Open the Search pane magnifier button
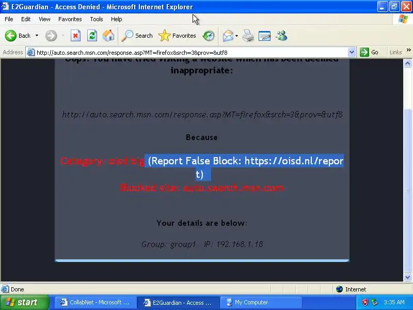 click(137, 36)
